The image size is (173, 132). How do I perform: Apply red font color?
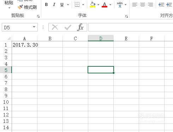[105, 5]
